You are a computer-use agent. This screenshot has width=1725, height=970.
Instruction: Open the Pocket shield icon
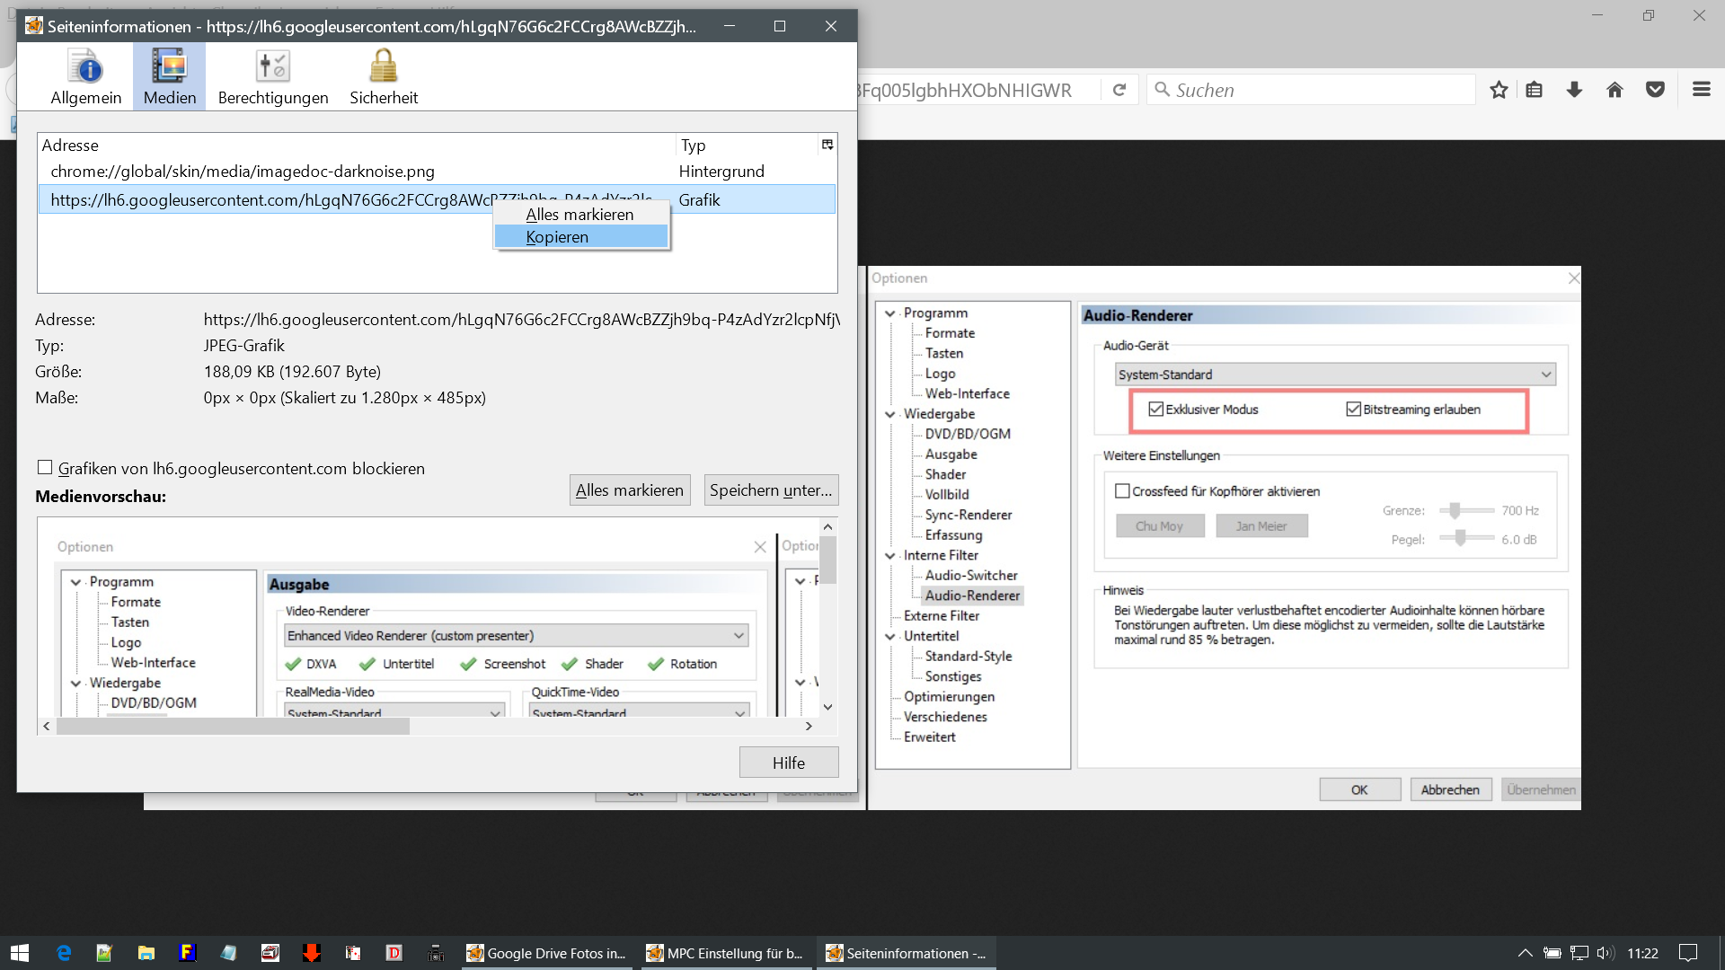coord(1655,90)
